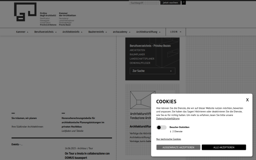Select RAUMPLANER in the Berufsverzeichnis card
This screenshot has height=160, width=256.
coord(137,54)
